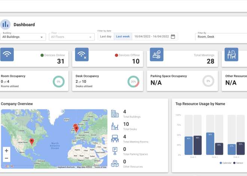The image size is (247, 176).
Task: Click the red map pin in United States
Action: coord(32,142)
